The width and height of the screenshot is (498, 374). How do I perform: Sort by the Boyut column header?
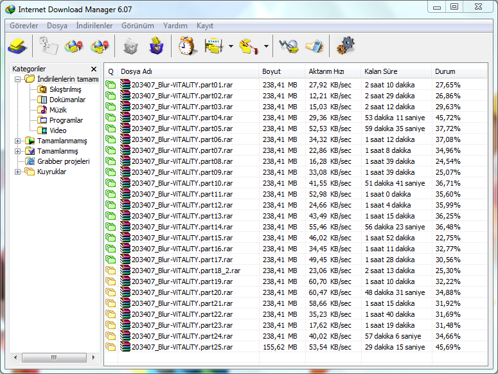tap(282, 71)
